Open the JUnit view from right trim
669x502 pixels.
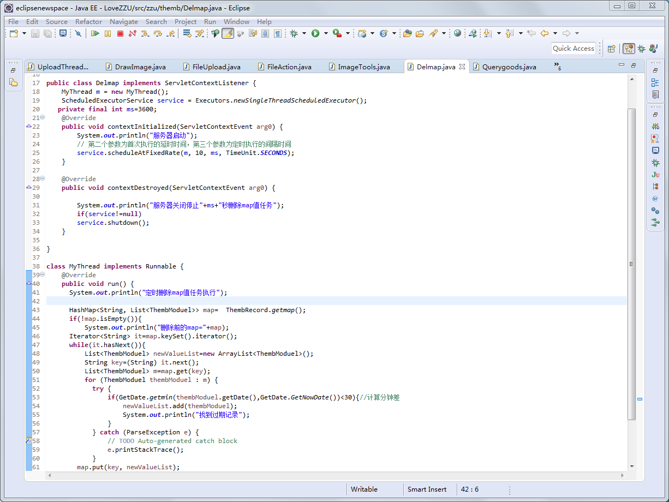pos(655,175)
